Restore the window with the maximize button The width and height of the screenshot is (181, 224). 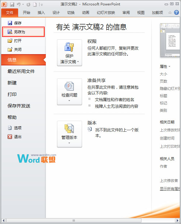172,4
